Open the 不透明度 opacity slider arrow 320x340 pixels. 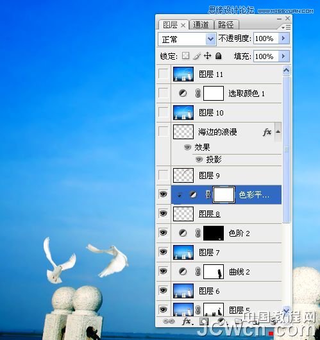[283, 38]
